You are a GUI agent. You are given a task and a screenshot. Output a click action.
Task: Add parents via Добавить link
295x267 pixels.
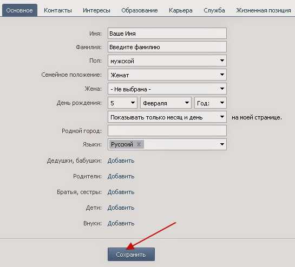[x=121, y=176]
